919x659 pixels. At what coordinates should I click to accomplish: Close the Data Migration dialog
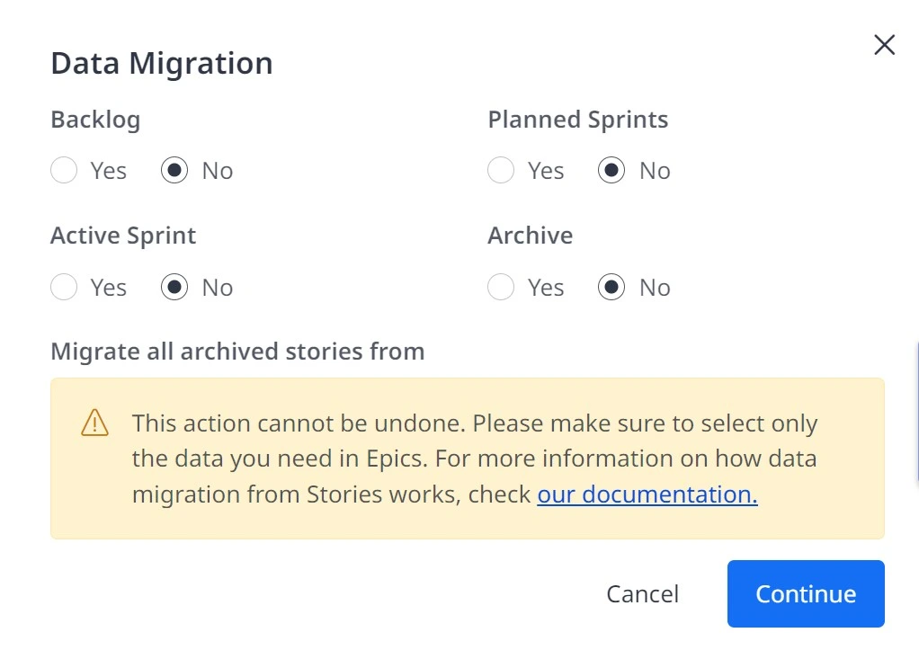click(884, 45)
